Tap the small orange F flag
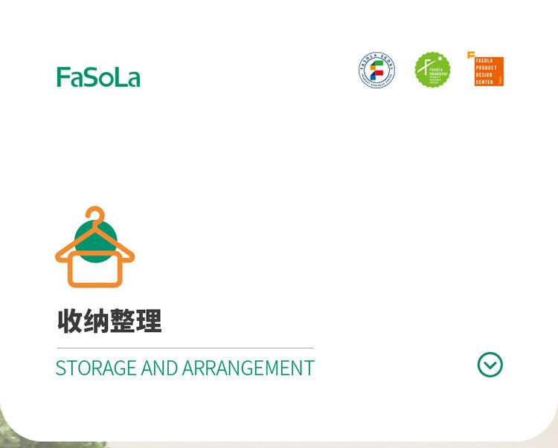This screenshot has width=558, height=448. (471, 55)
